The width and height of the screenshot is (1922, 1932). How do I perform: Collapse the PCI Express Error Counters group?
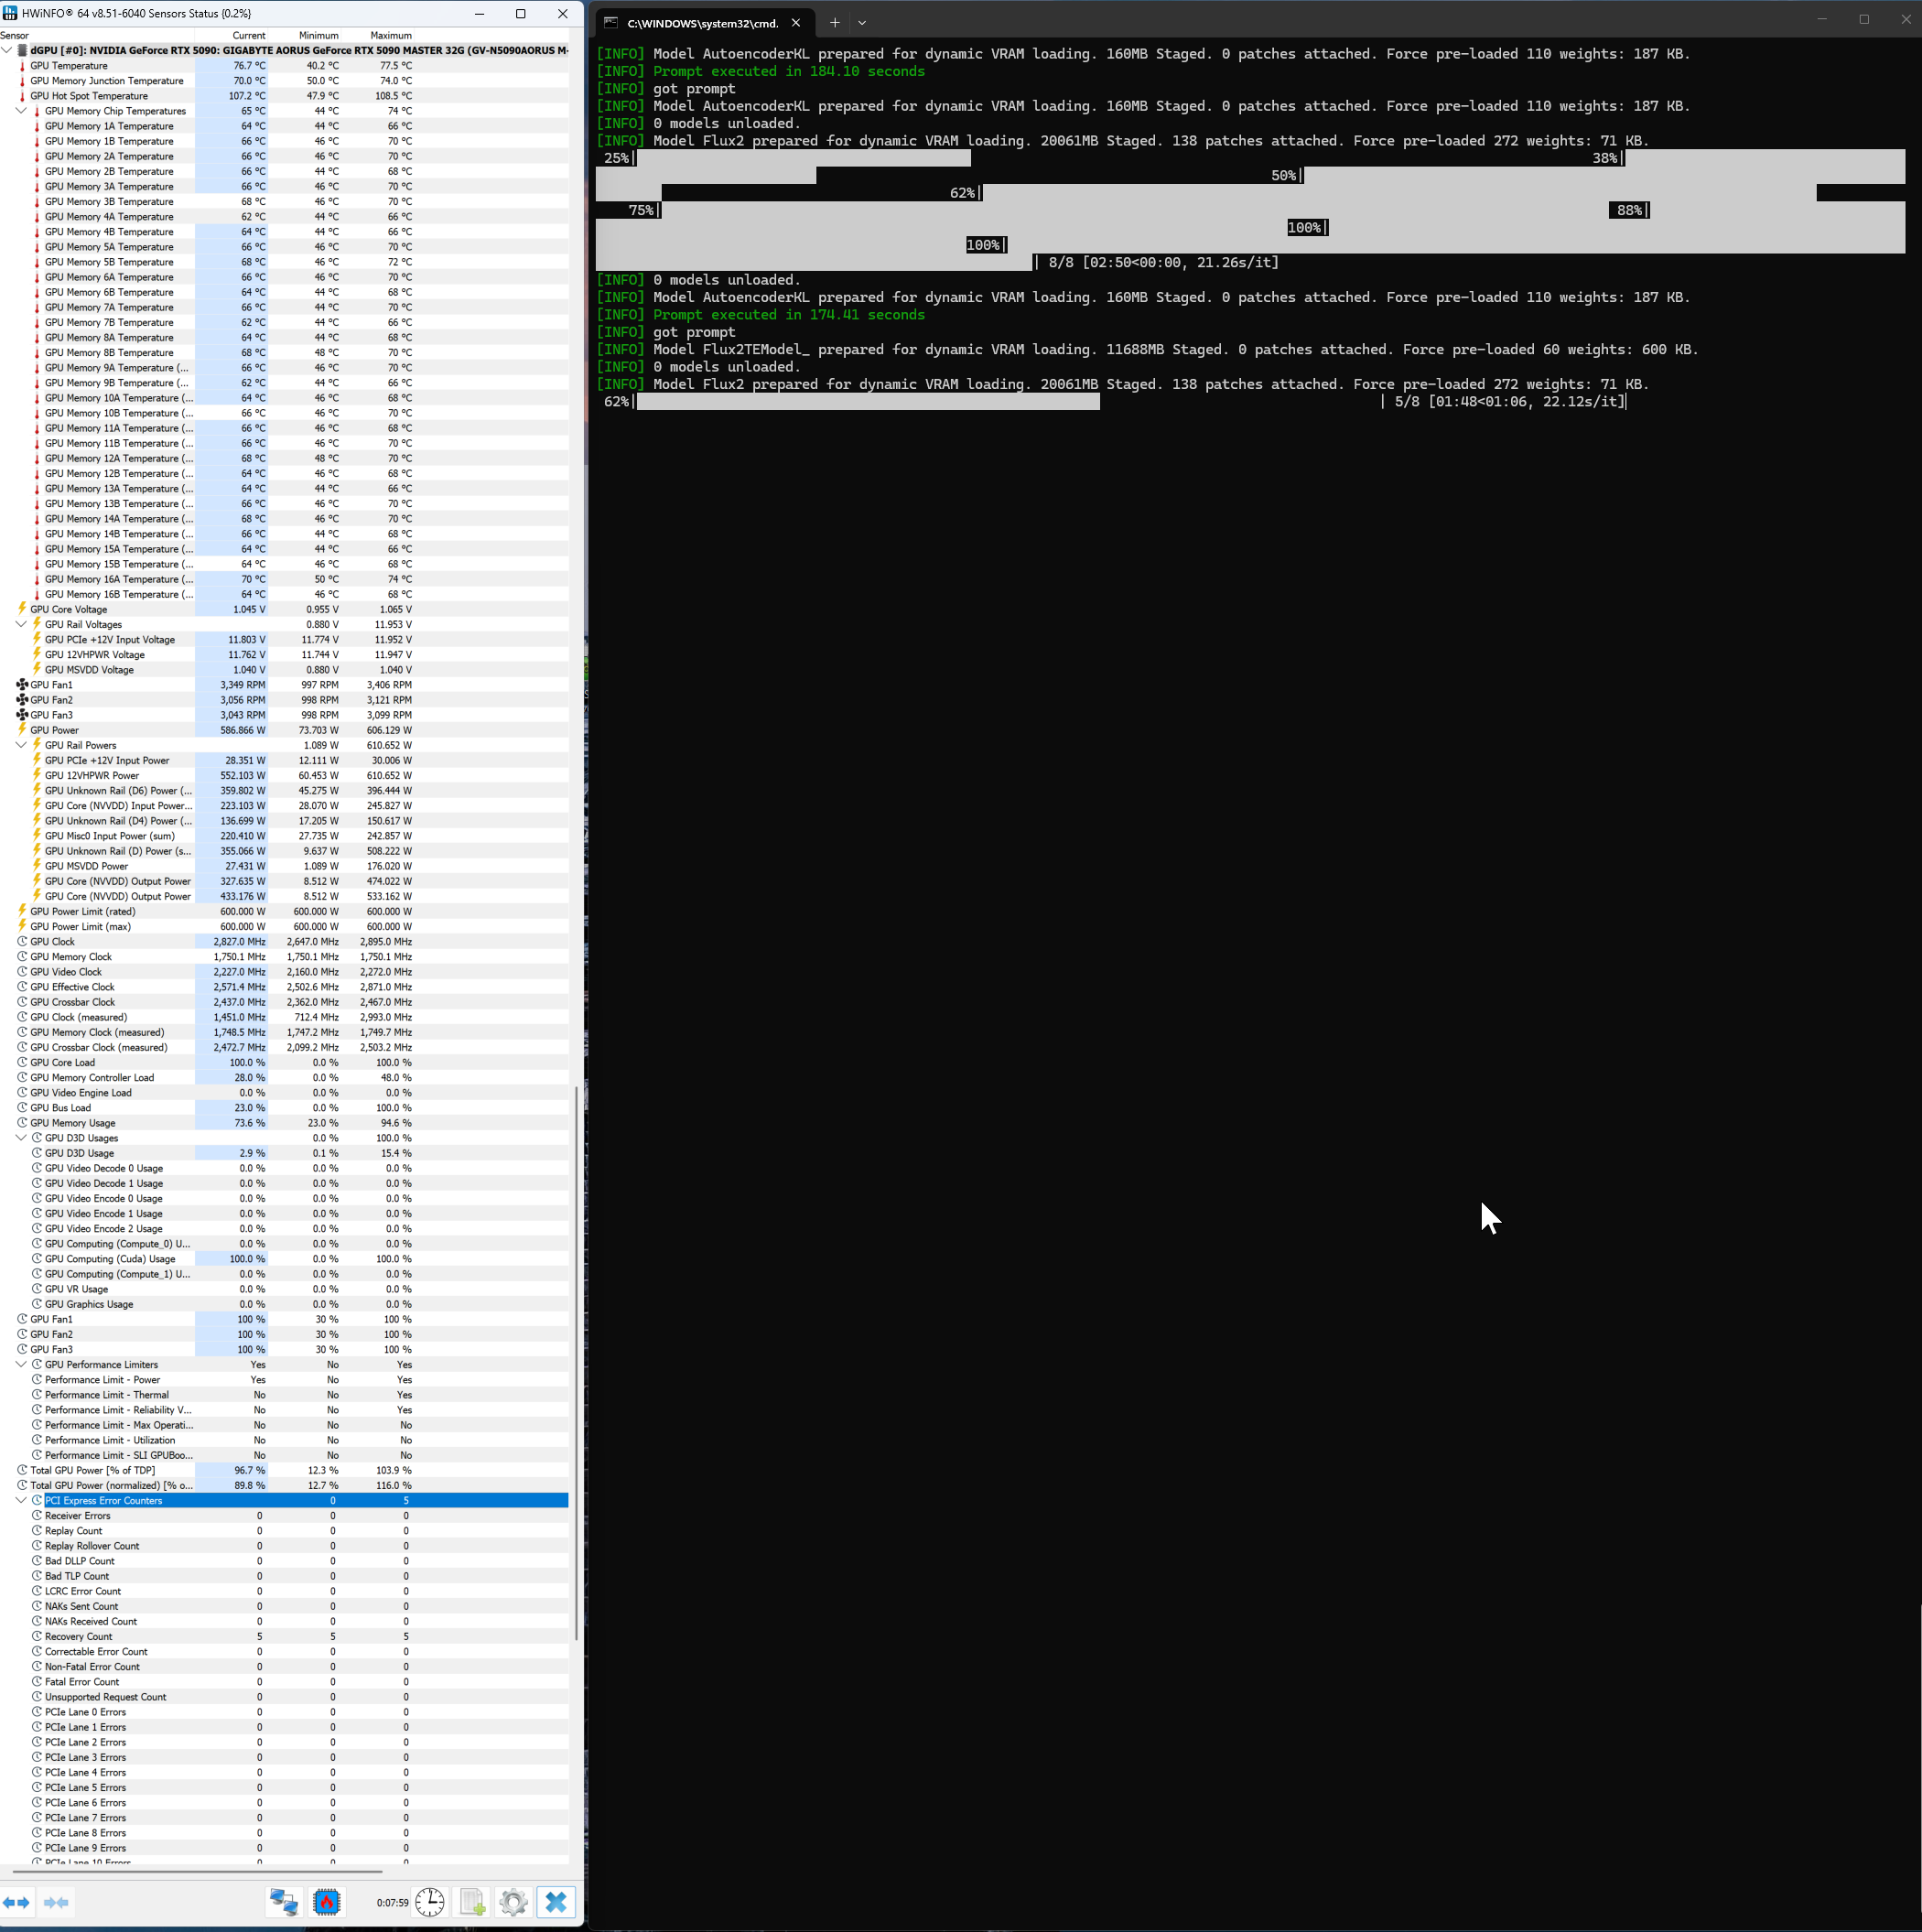click(22, 1500)
